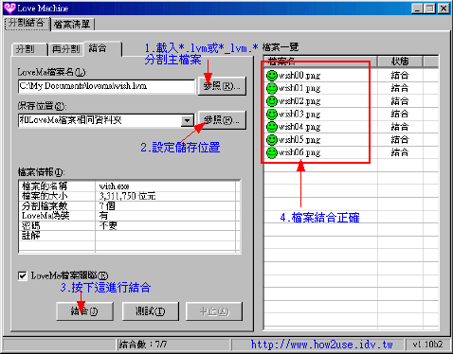This screenshot has height=354, width=453.
Task: Click the 結合數：7/7 status bar entry
Action: (143, 345)
